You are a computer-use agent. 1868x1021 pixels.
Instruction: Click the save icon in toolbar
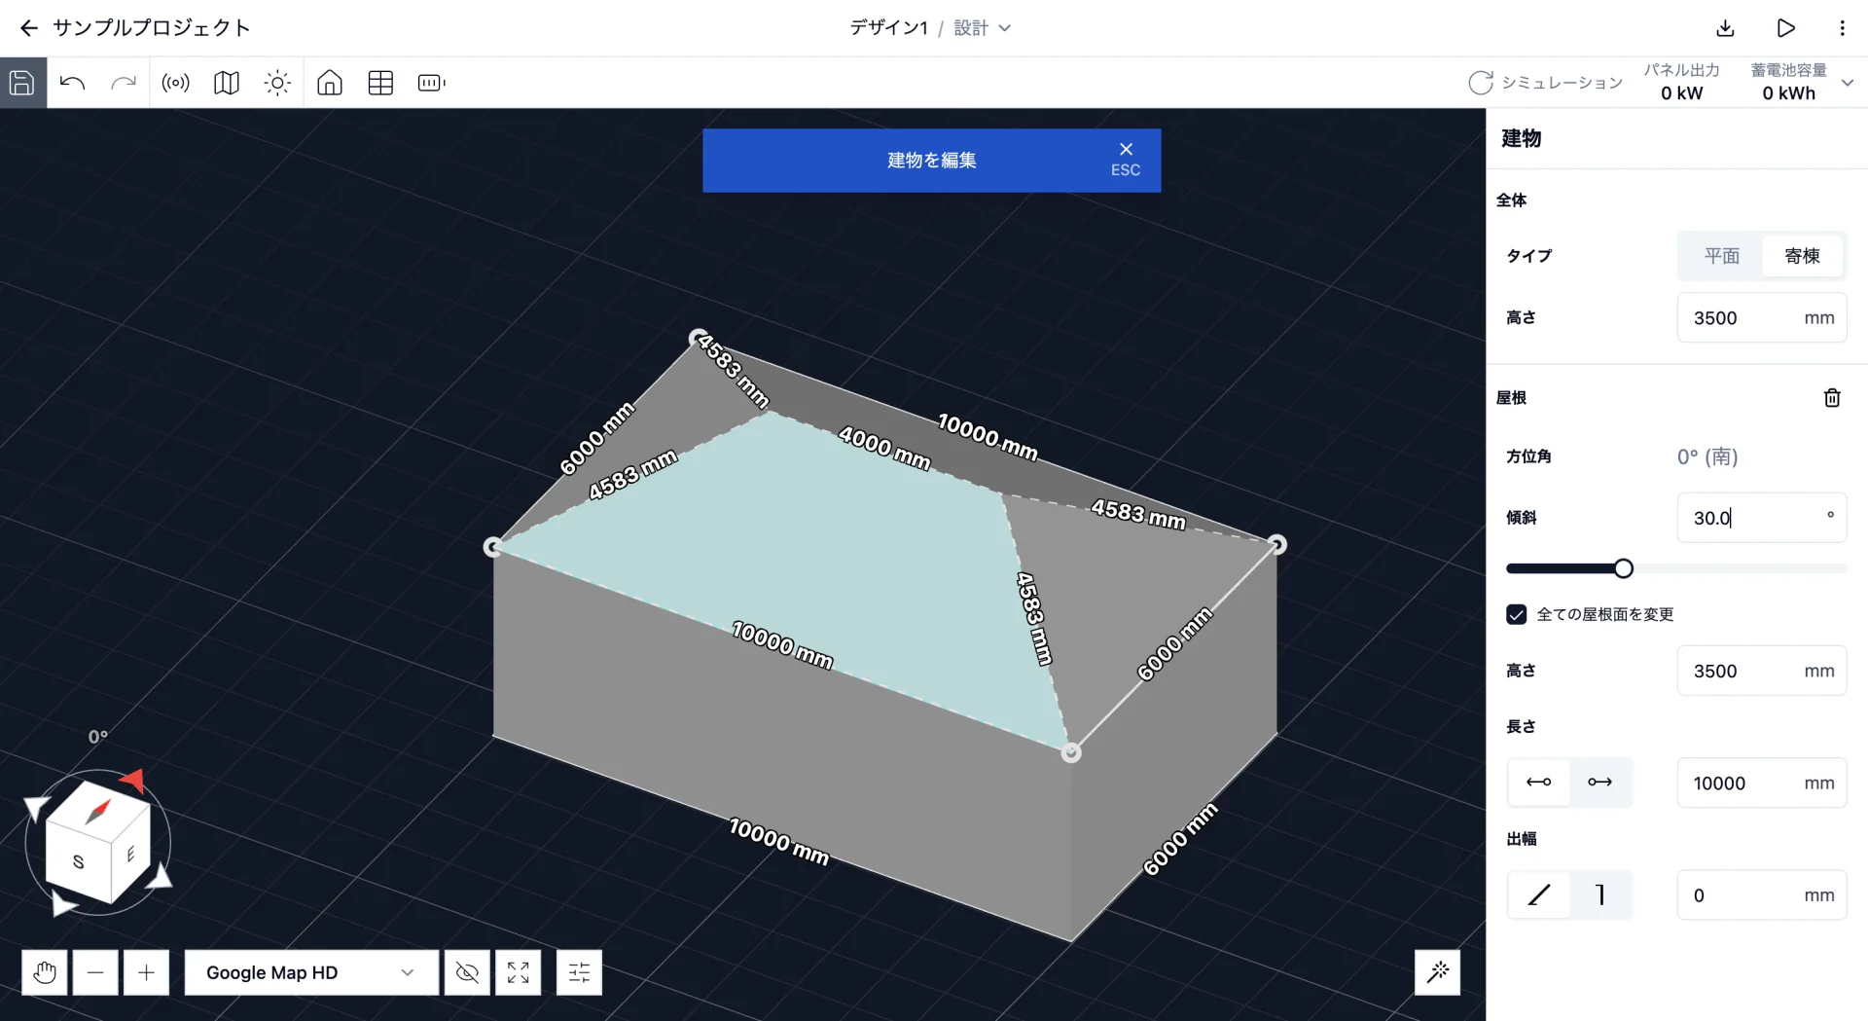(22, 83)
